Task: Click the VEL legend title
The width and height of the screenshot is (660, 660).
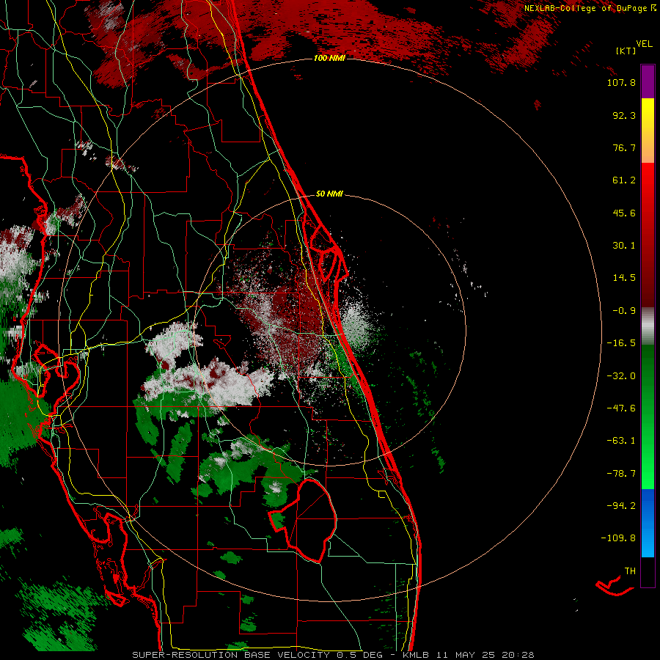Action: [644, 44]
